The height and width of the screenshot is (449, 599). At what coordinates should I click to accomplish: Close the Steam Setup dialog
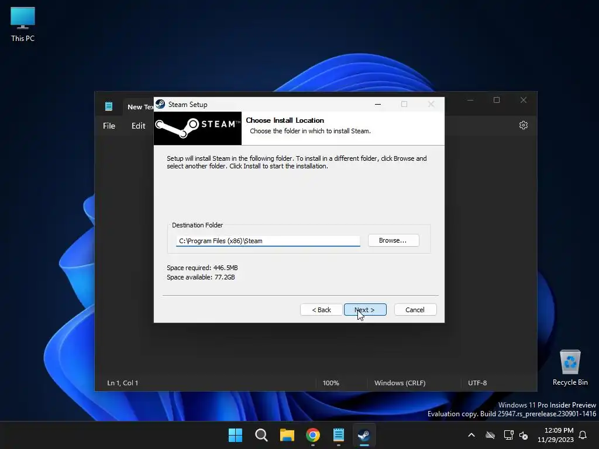(431, 104)
